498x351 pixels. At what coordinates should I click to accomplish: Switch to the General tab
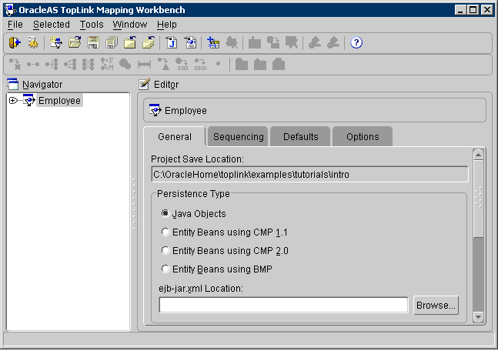tap(175, 136)
